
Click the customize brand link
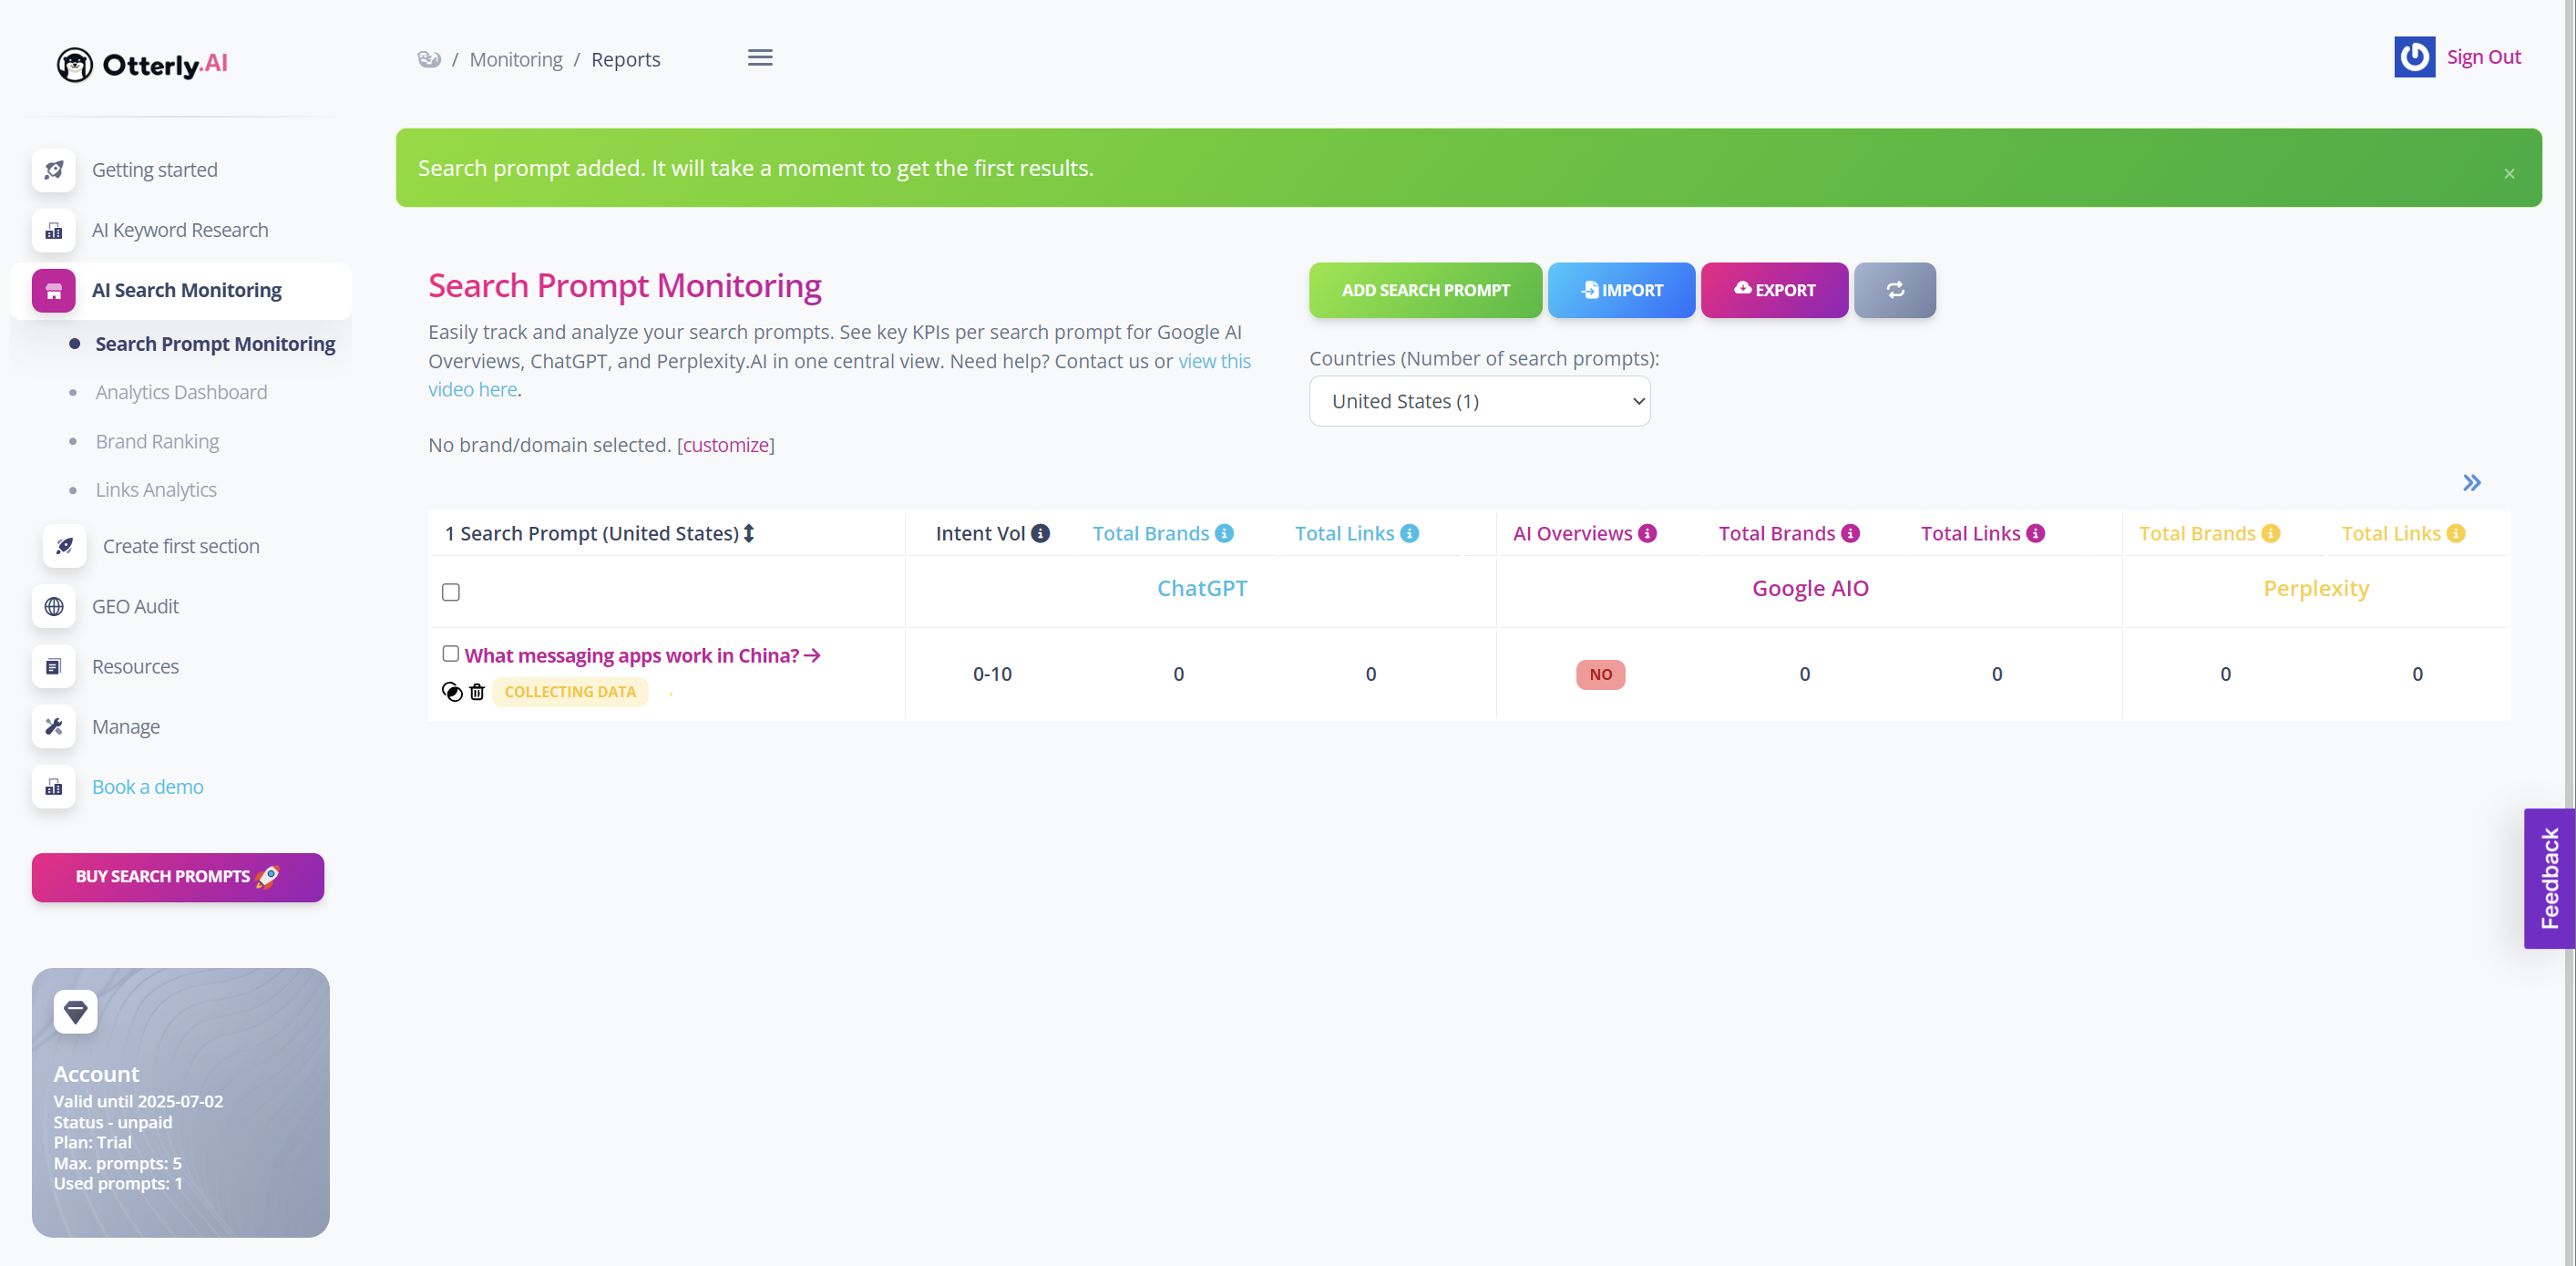pyautogui.click(x=725, y=445)
